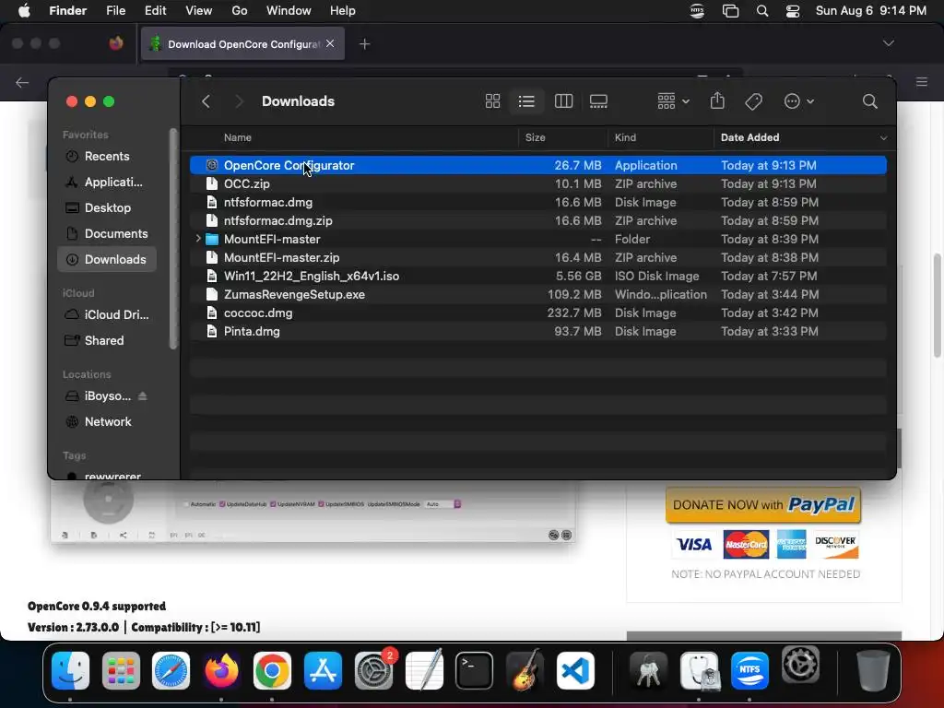Select the MountEFI-master.zip file
The image size is (944, 708).
(537, 258)
